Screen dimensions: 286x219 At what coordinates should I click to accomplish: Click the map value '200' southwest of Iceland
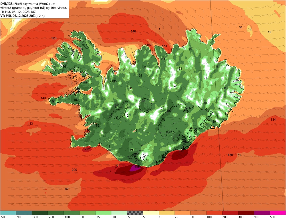(x=74, y=170)
